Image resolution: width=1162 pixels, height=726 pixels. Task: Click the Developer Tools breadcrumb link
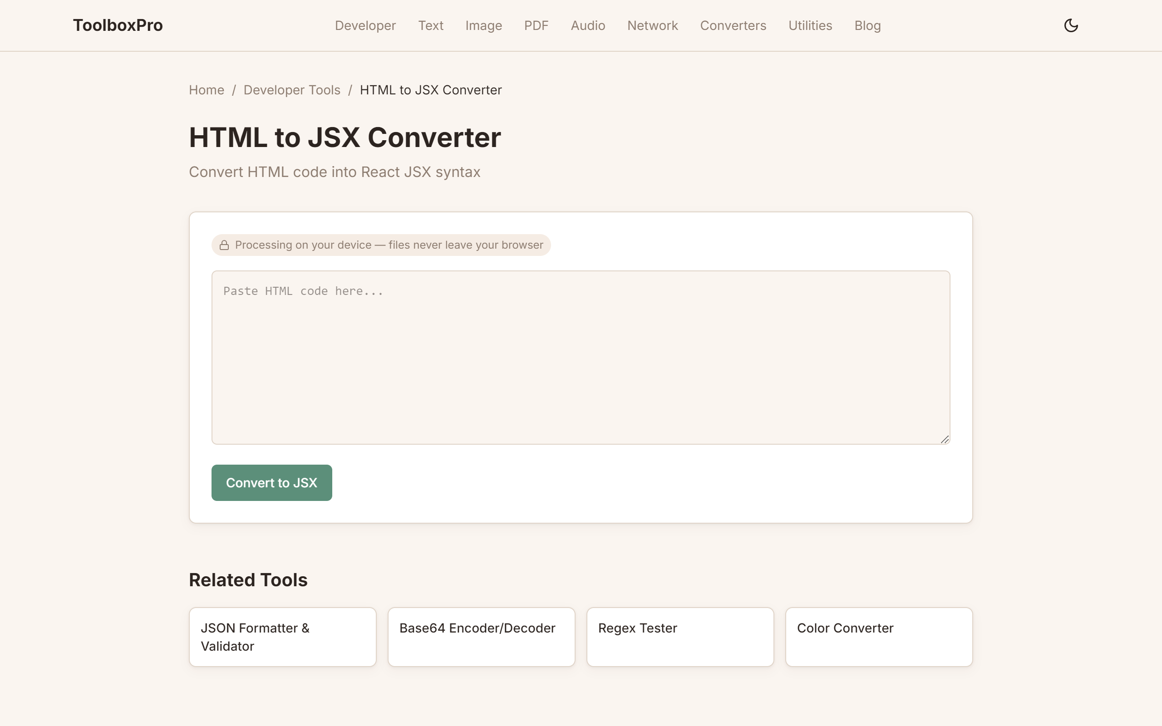tap(292, 90)
